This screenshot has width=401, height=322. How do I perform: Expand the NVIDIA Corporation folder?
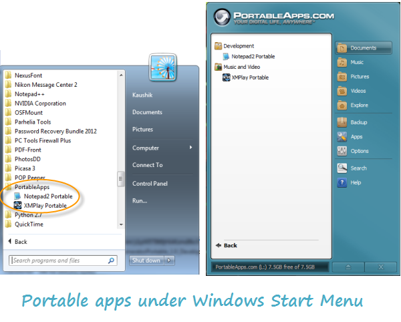(x=35, y=104)
